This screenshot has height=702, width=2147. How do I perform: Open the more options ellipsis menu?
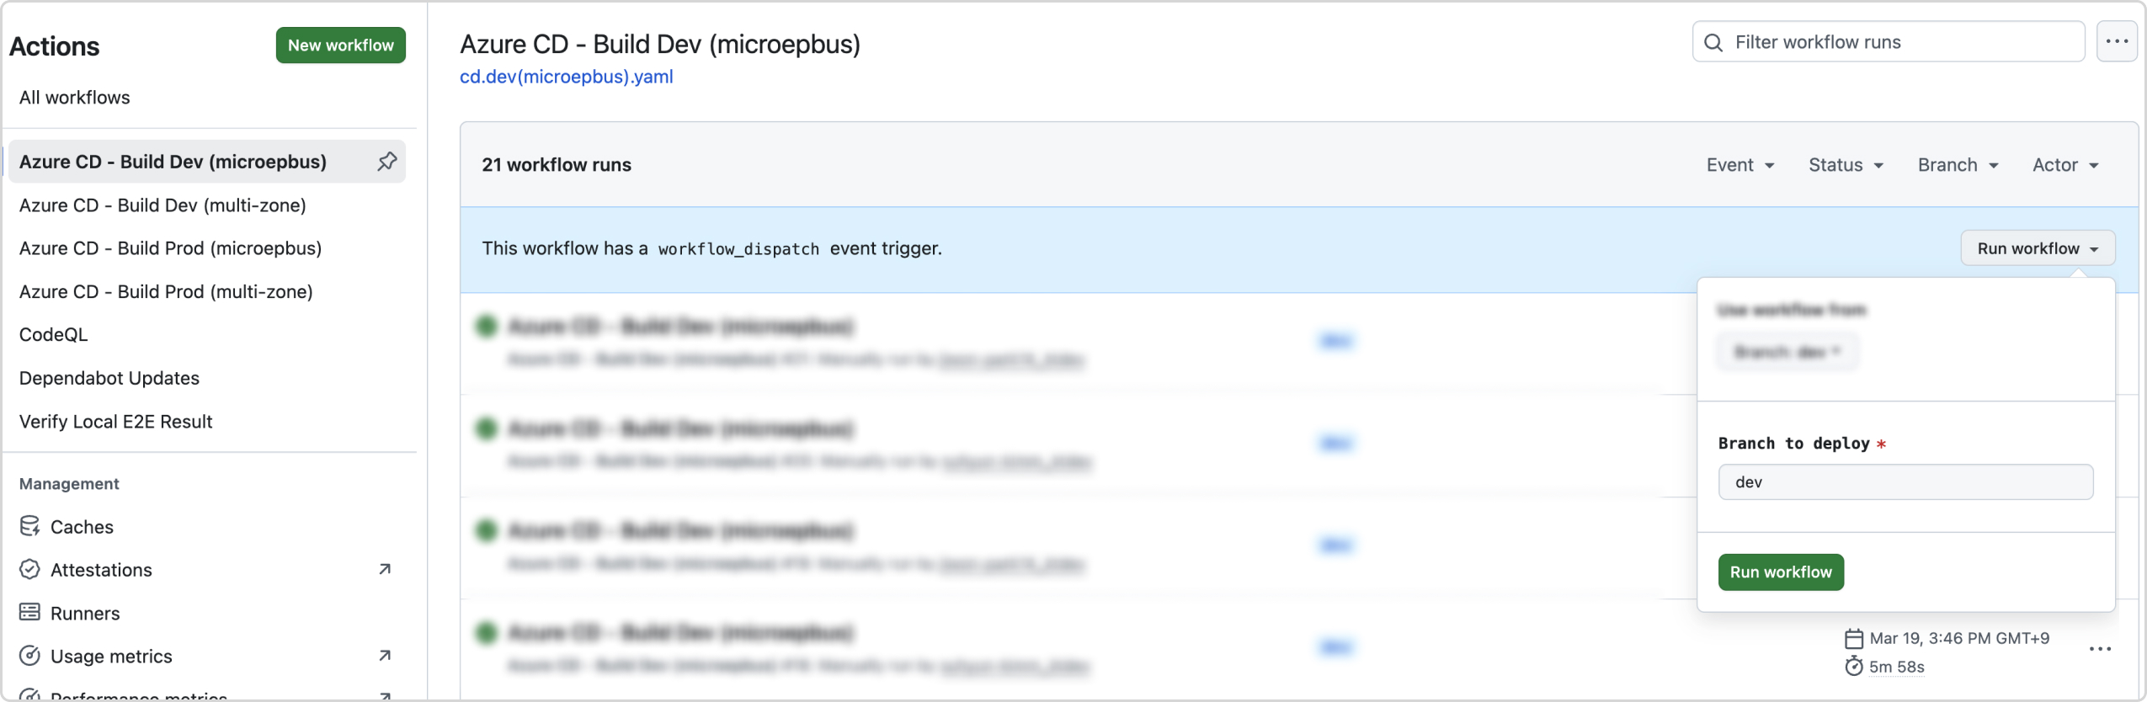coord(2117,41)
